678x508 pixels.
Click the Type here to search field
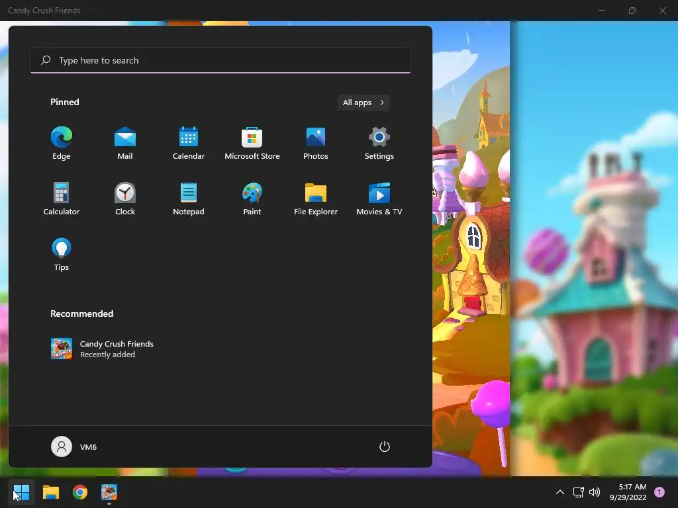220,60
